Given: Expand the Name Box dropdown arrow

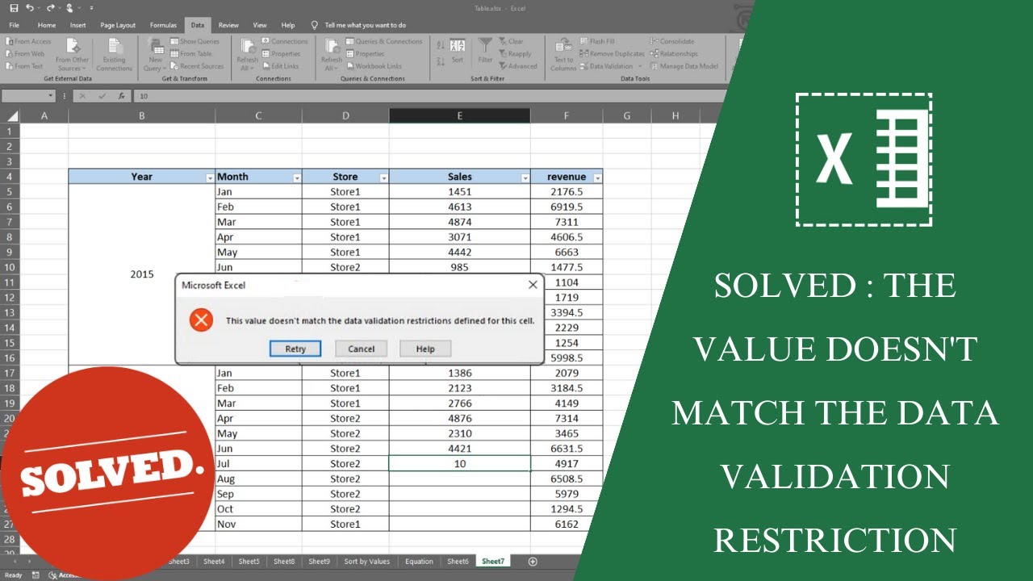Looking at the screenshot, I should [51, 96].
